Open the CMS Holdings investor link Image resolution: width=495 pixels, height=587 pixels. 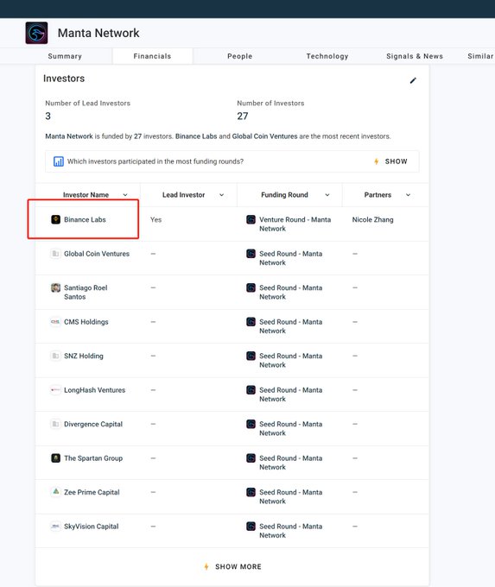pyautogui.click(x=86, y=322)
